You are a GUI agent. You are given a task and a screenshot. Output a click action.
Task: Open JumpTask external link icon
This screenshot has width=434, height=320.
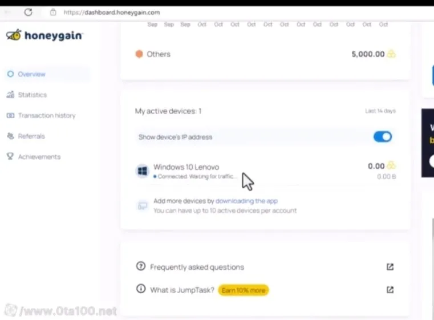click(390, 290)
